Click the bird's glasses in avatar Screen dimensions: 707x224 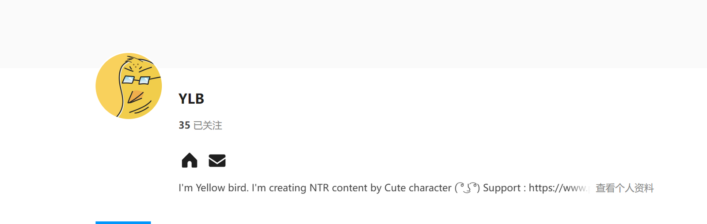137,80
